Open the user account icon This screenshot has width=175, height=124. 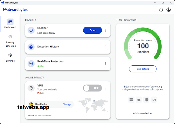coord(169,10)
